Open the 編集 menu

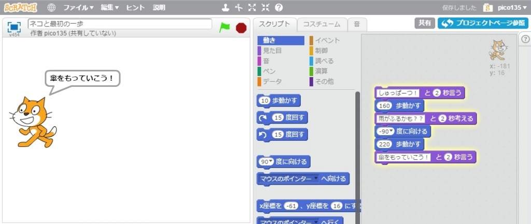pos(110,7)
